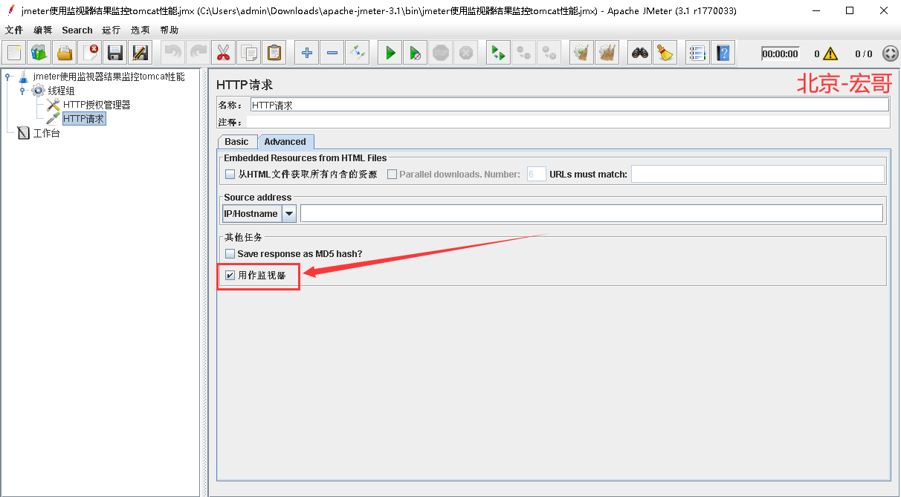Click the Stop test icon
Viewport: 901px width, 497px height.
440,53
